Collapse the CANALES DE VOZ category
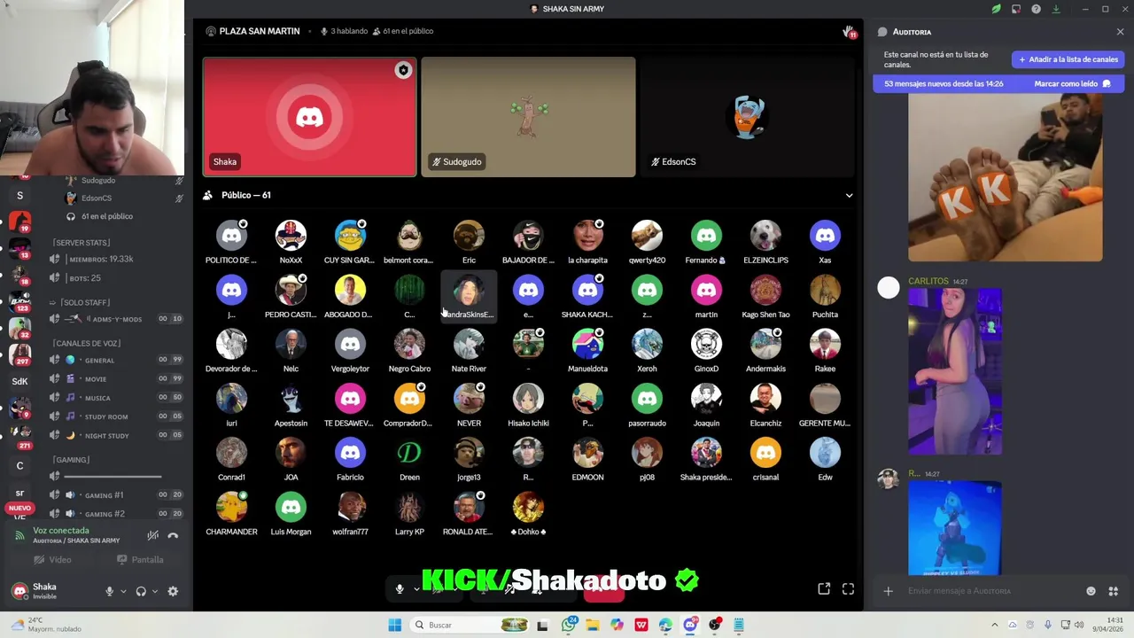The width and height of the screenshot is (1134, 638). (x=86, y=343)
